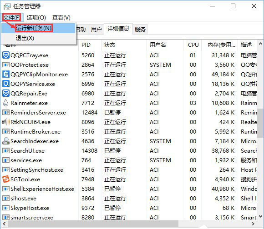The width and height of the screenshot is (264, 229).
Task: Select the ShellExperienceHost.exe process name
Action: pos(42,189)
